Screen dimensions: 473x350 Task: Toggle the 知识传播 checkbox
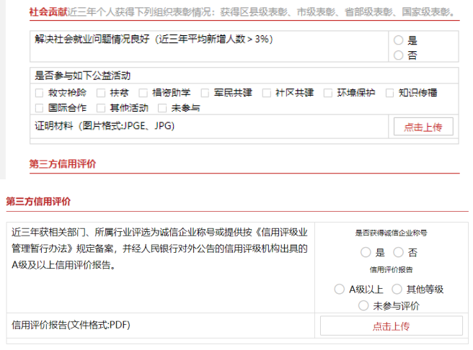tap(390, 93)
